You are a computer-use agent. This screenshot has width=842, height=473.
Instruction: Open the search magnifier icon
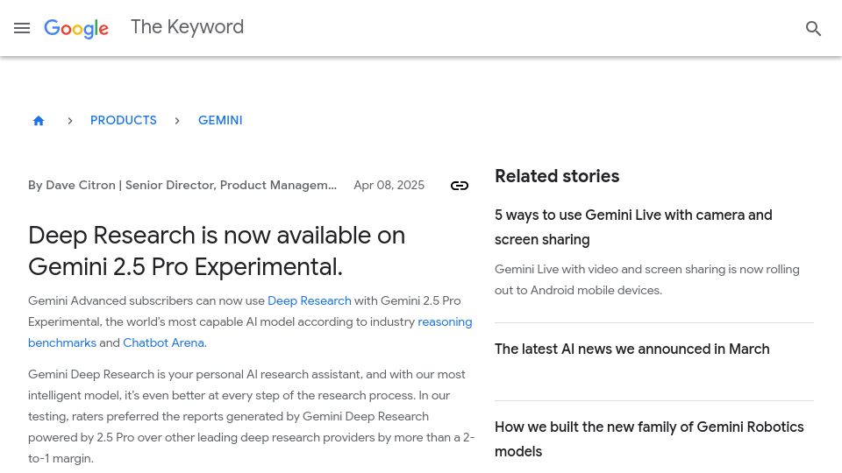coord(814,28)
